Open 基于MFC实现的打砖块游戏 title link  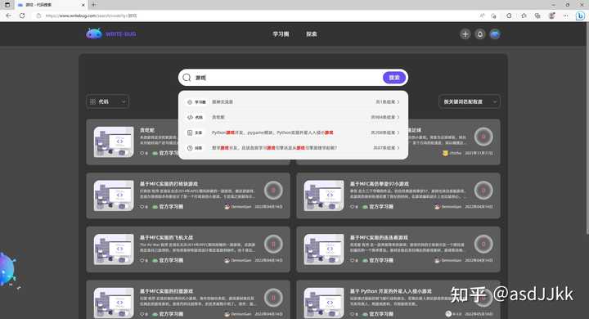point(169,184)
